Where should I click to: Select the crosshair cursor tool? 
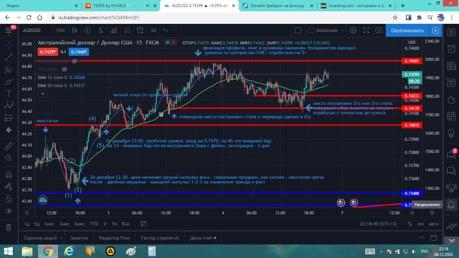pos(9,44)
